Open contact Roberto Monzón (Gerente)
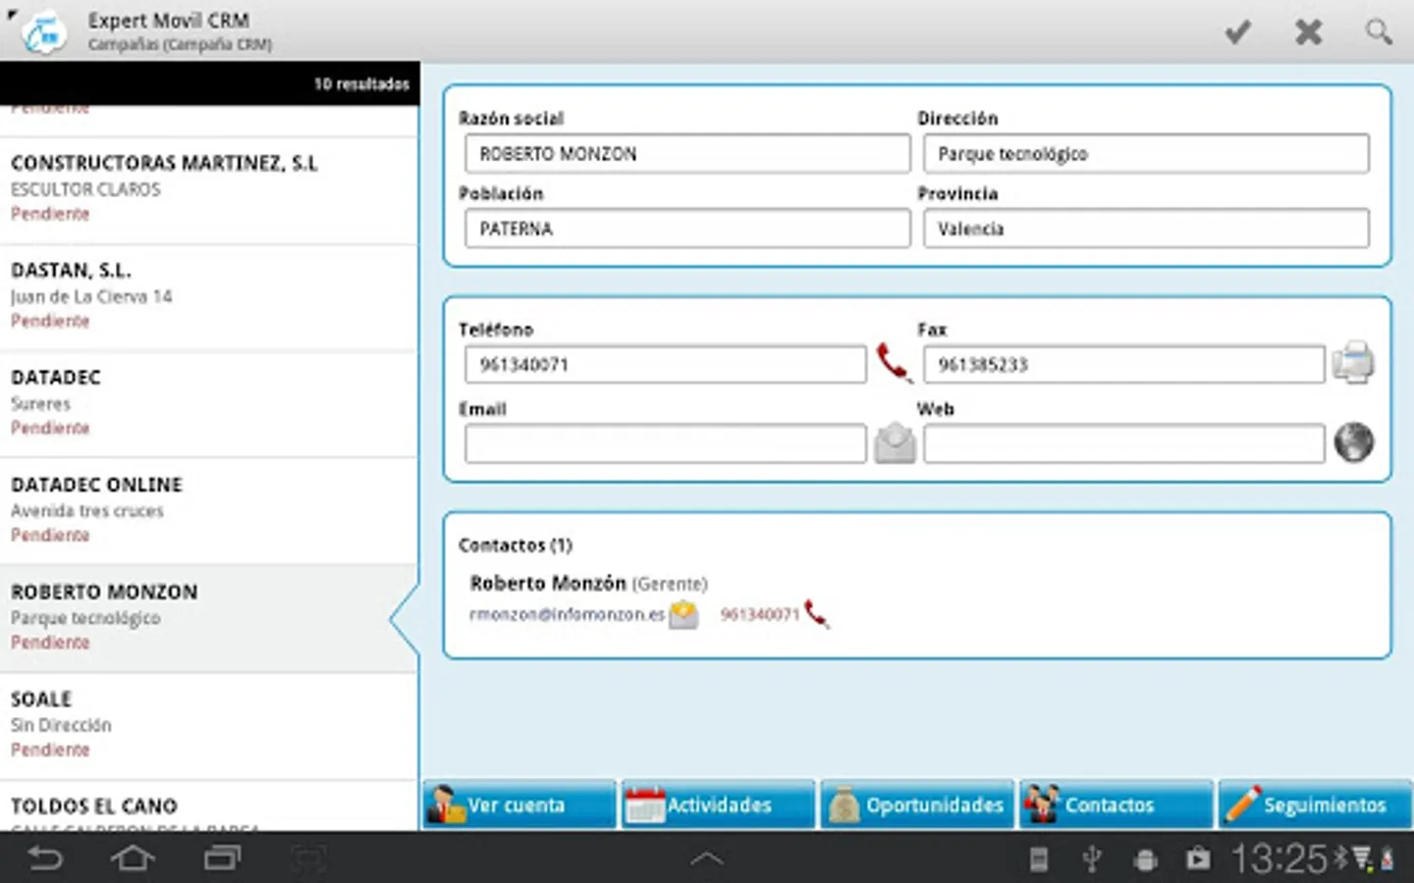This screenshot has width=1414, height=883. point(588,584)
